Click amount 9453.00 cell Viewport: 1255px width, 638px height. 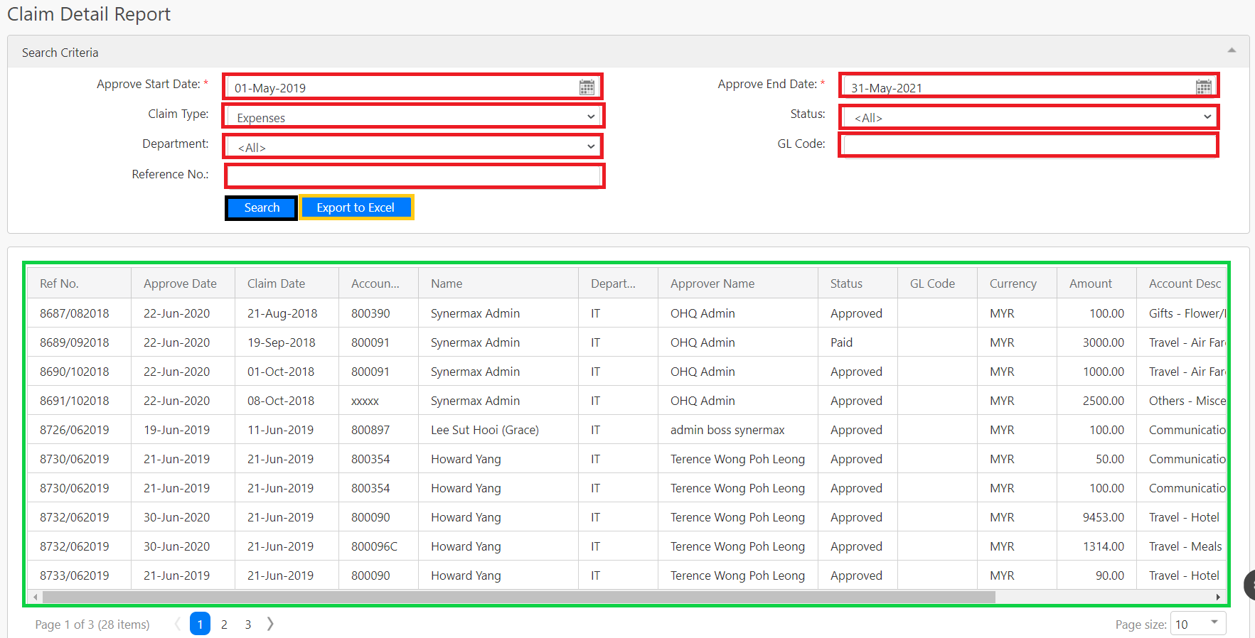1096,517
